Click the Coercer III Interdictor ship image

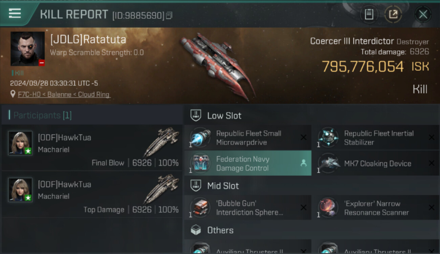217,66
